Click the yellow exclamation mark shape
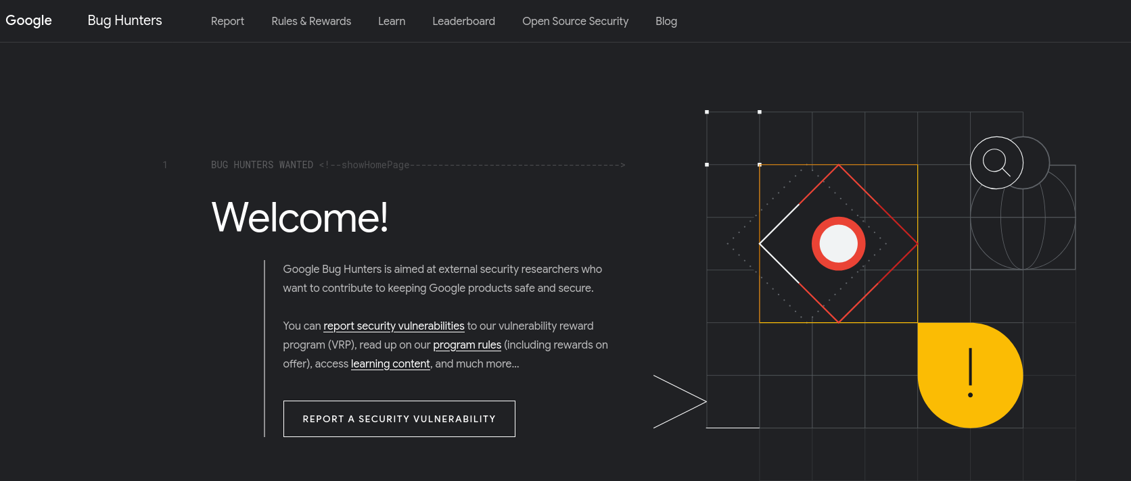The image size is (1131, 481). pyautogui.click(x=970, y=375)
